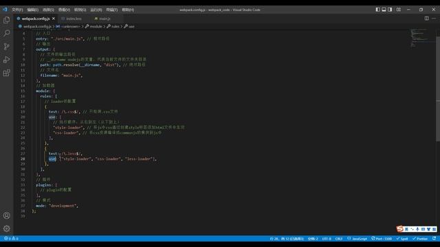Click the 'plugins' property on line 33
Screen dimensions: 440x247
coord(43,185)
